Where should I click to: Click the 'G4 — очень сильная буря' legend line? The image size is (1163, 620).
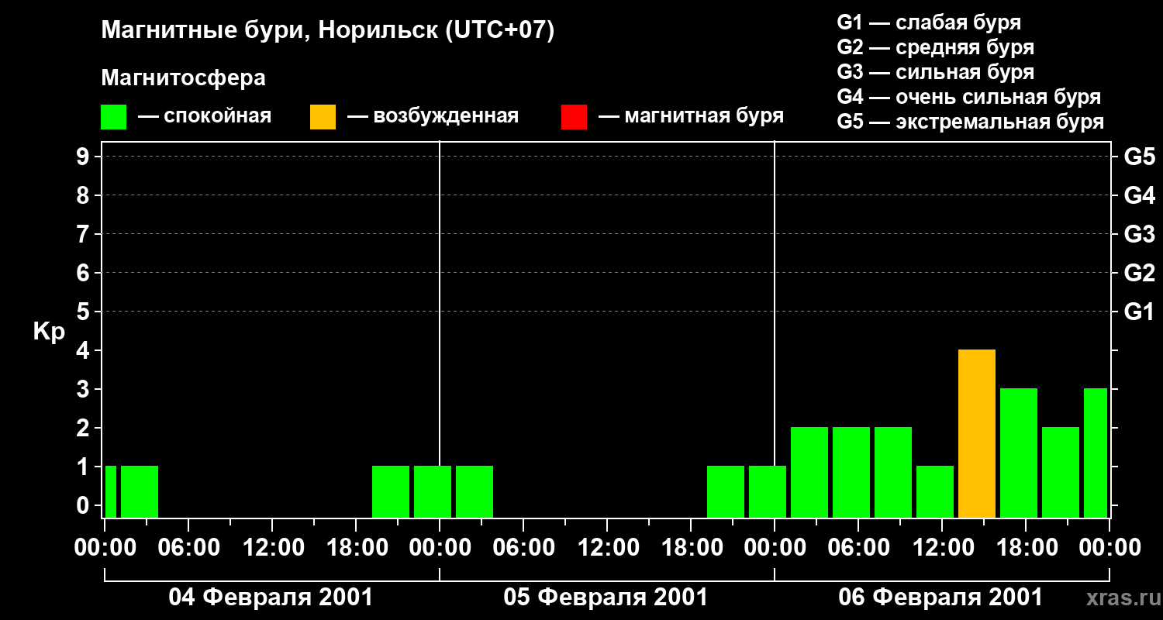pos(969,97)
